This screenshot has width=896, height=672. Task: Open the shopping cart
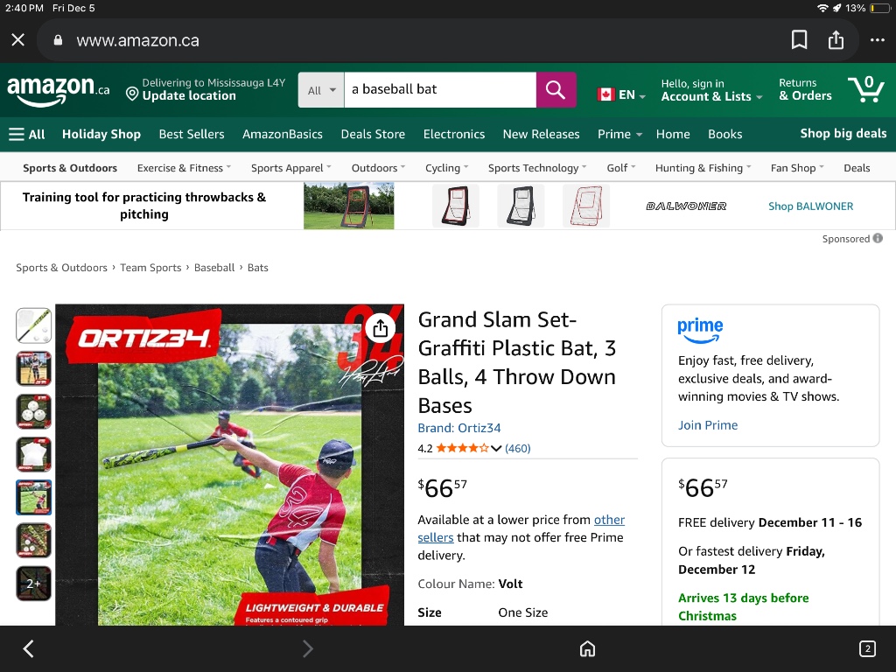(864, 89)
